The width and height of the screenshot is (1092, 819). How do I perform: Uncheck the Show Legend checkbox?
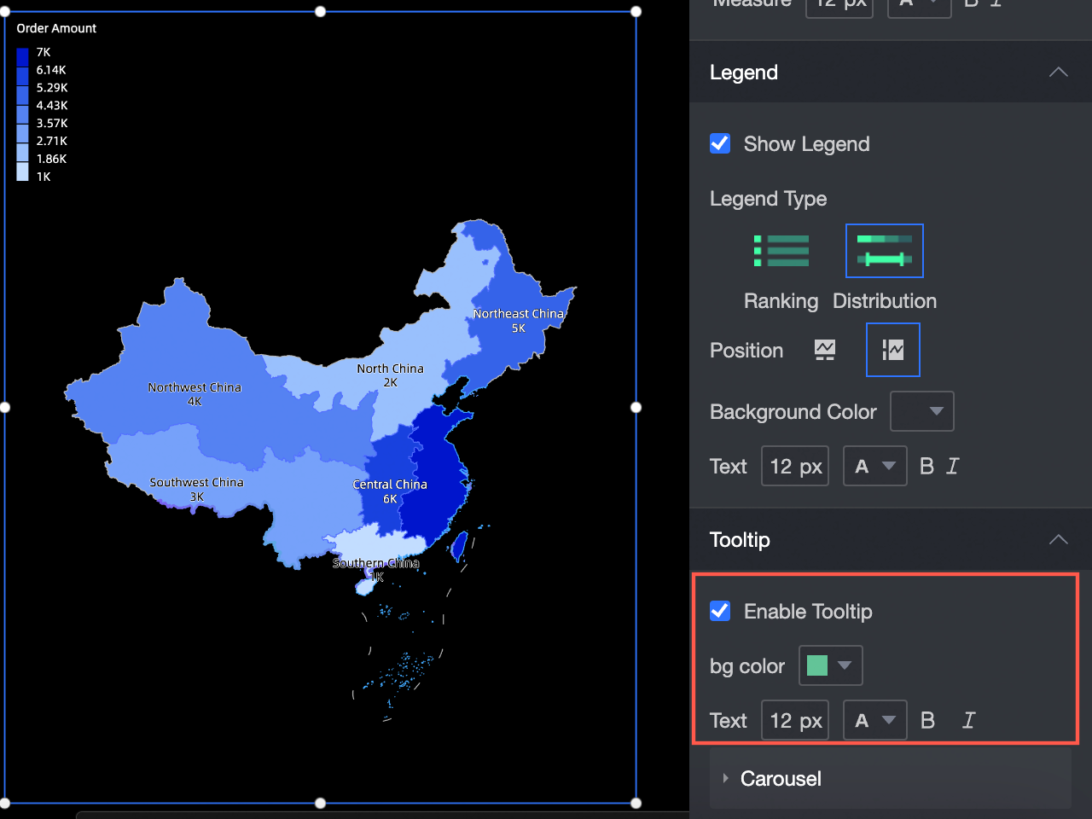[x=720, y=143]
